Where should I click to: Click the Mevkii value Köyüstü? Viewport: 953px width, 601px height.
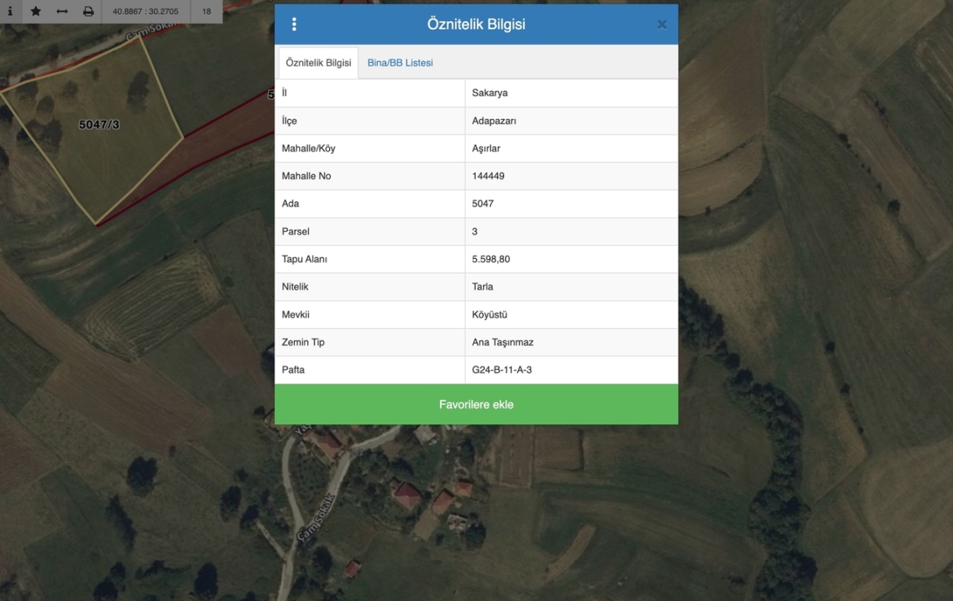490,314
